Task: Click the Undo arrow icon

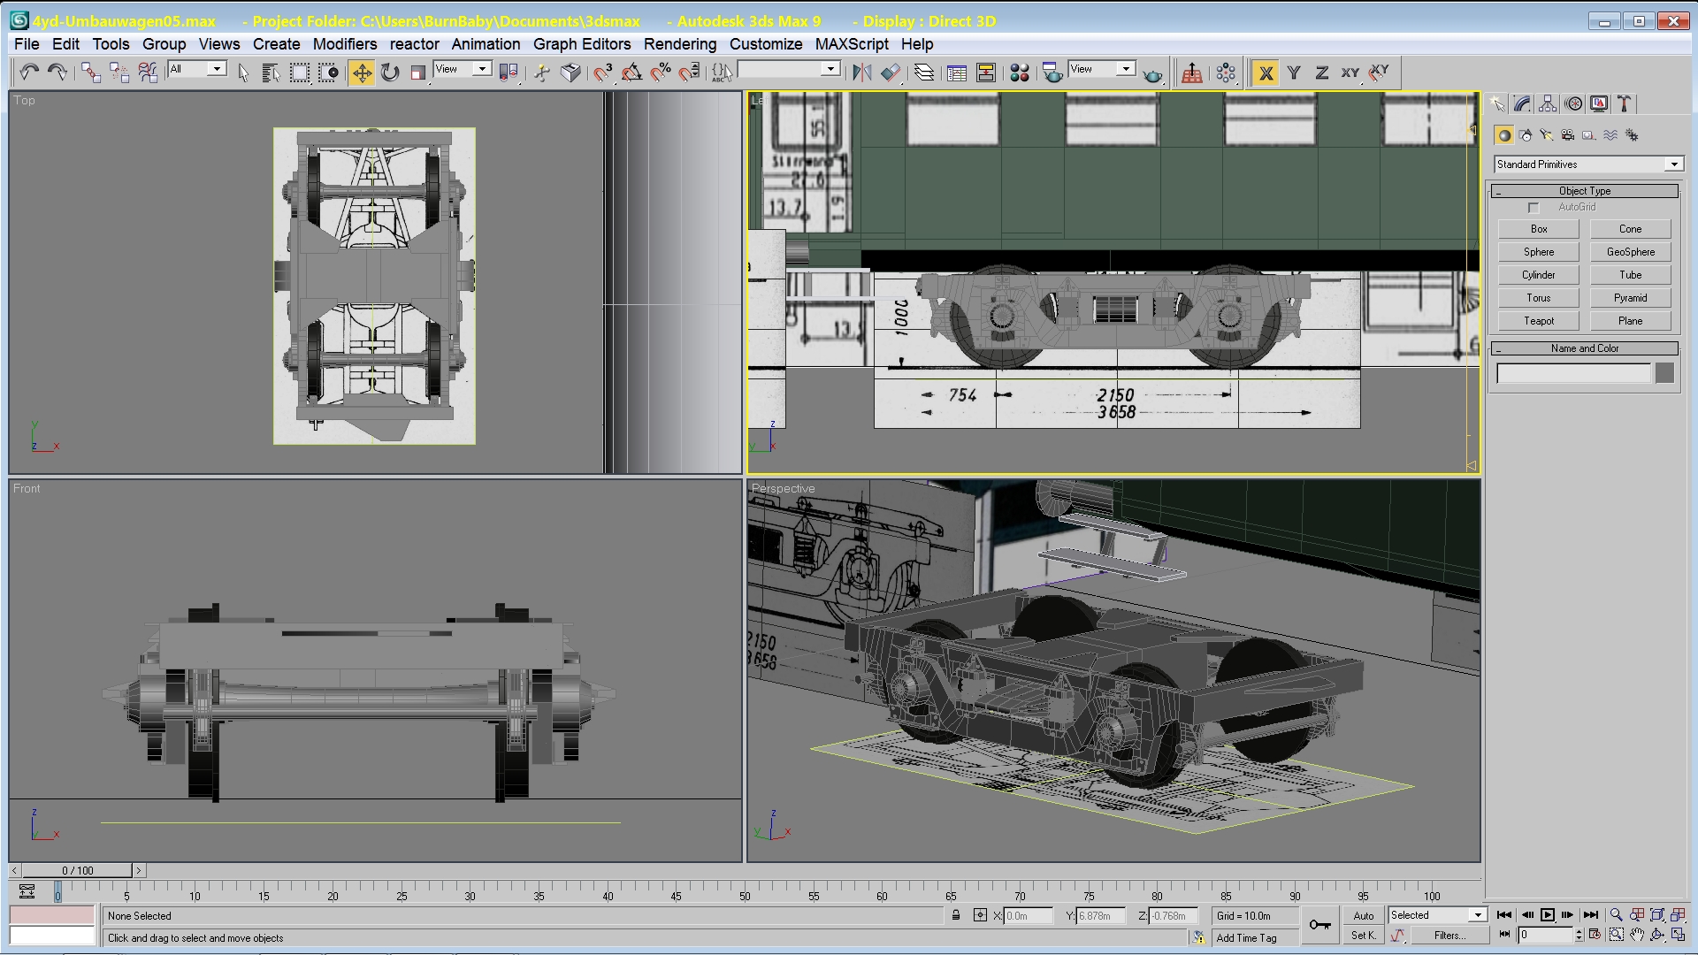Action: coord(29,73)
